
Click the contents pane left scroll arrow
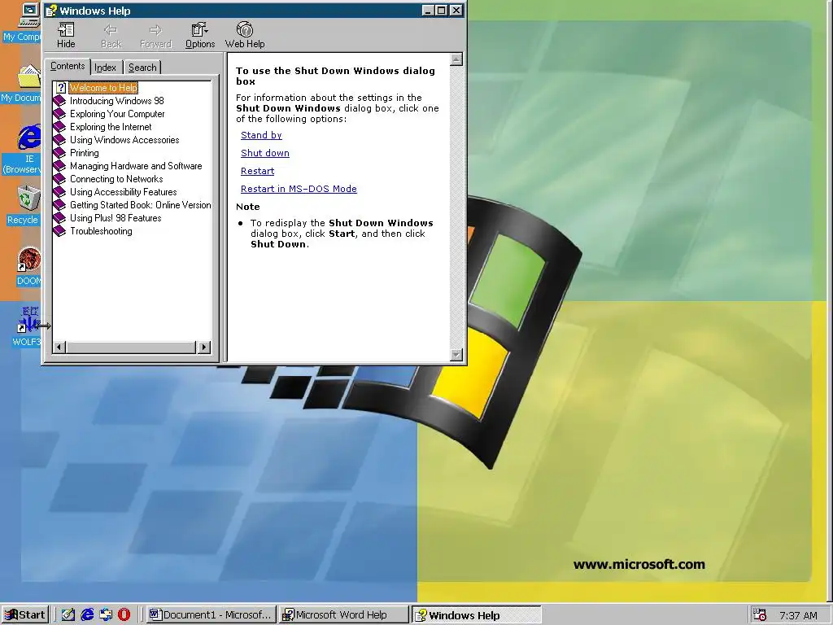59,347
